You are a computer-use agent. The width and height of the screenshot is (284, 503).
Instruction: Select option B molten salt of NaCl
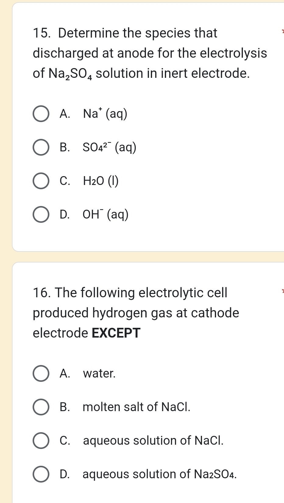click(41, 407)
